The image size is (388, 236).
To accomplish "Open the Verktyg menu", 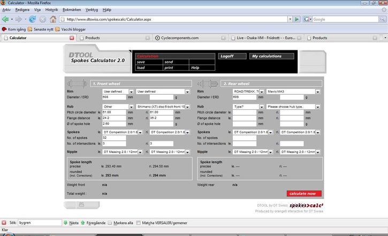I will [92, 10].
